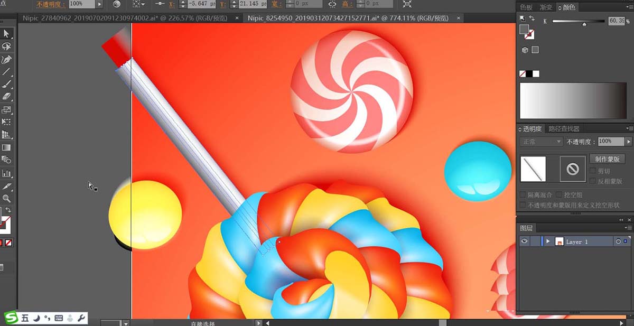Expand Layer 1 sublayers arrow
The width and height of the screenshot is (634, 326).
pos(548,241)
